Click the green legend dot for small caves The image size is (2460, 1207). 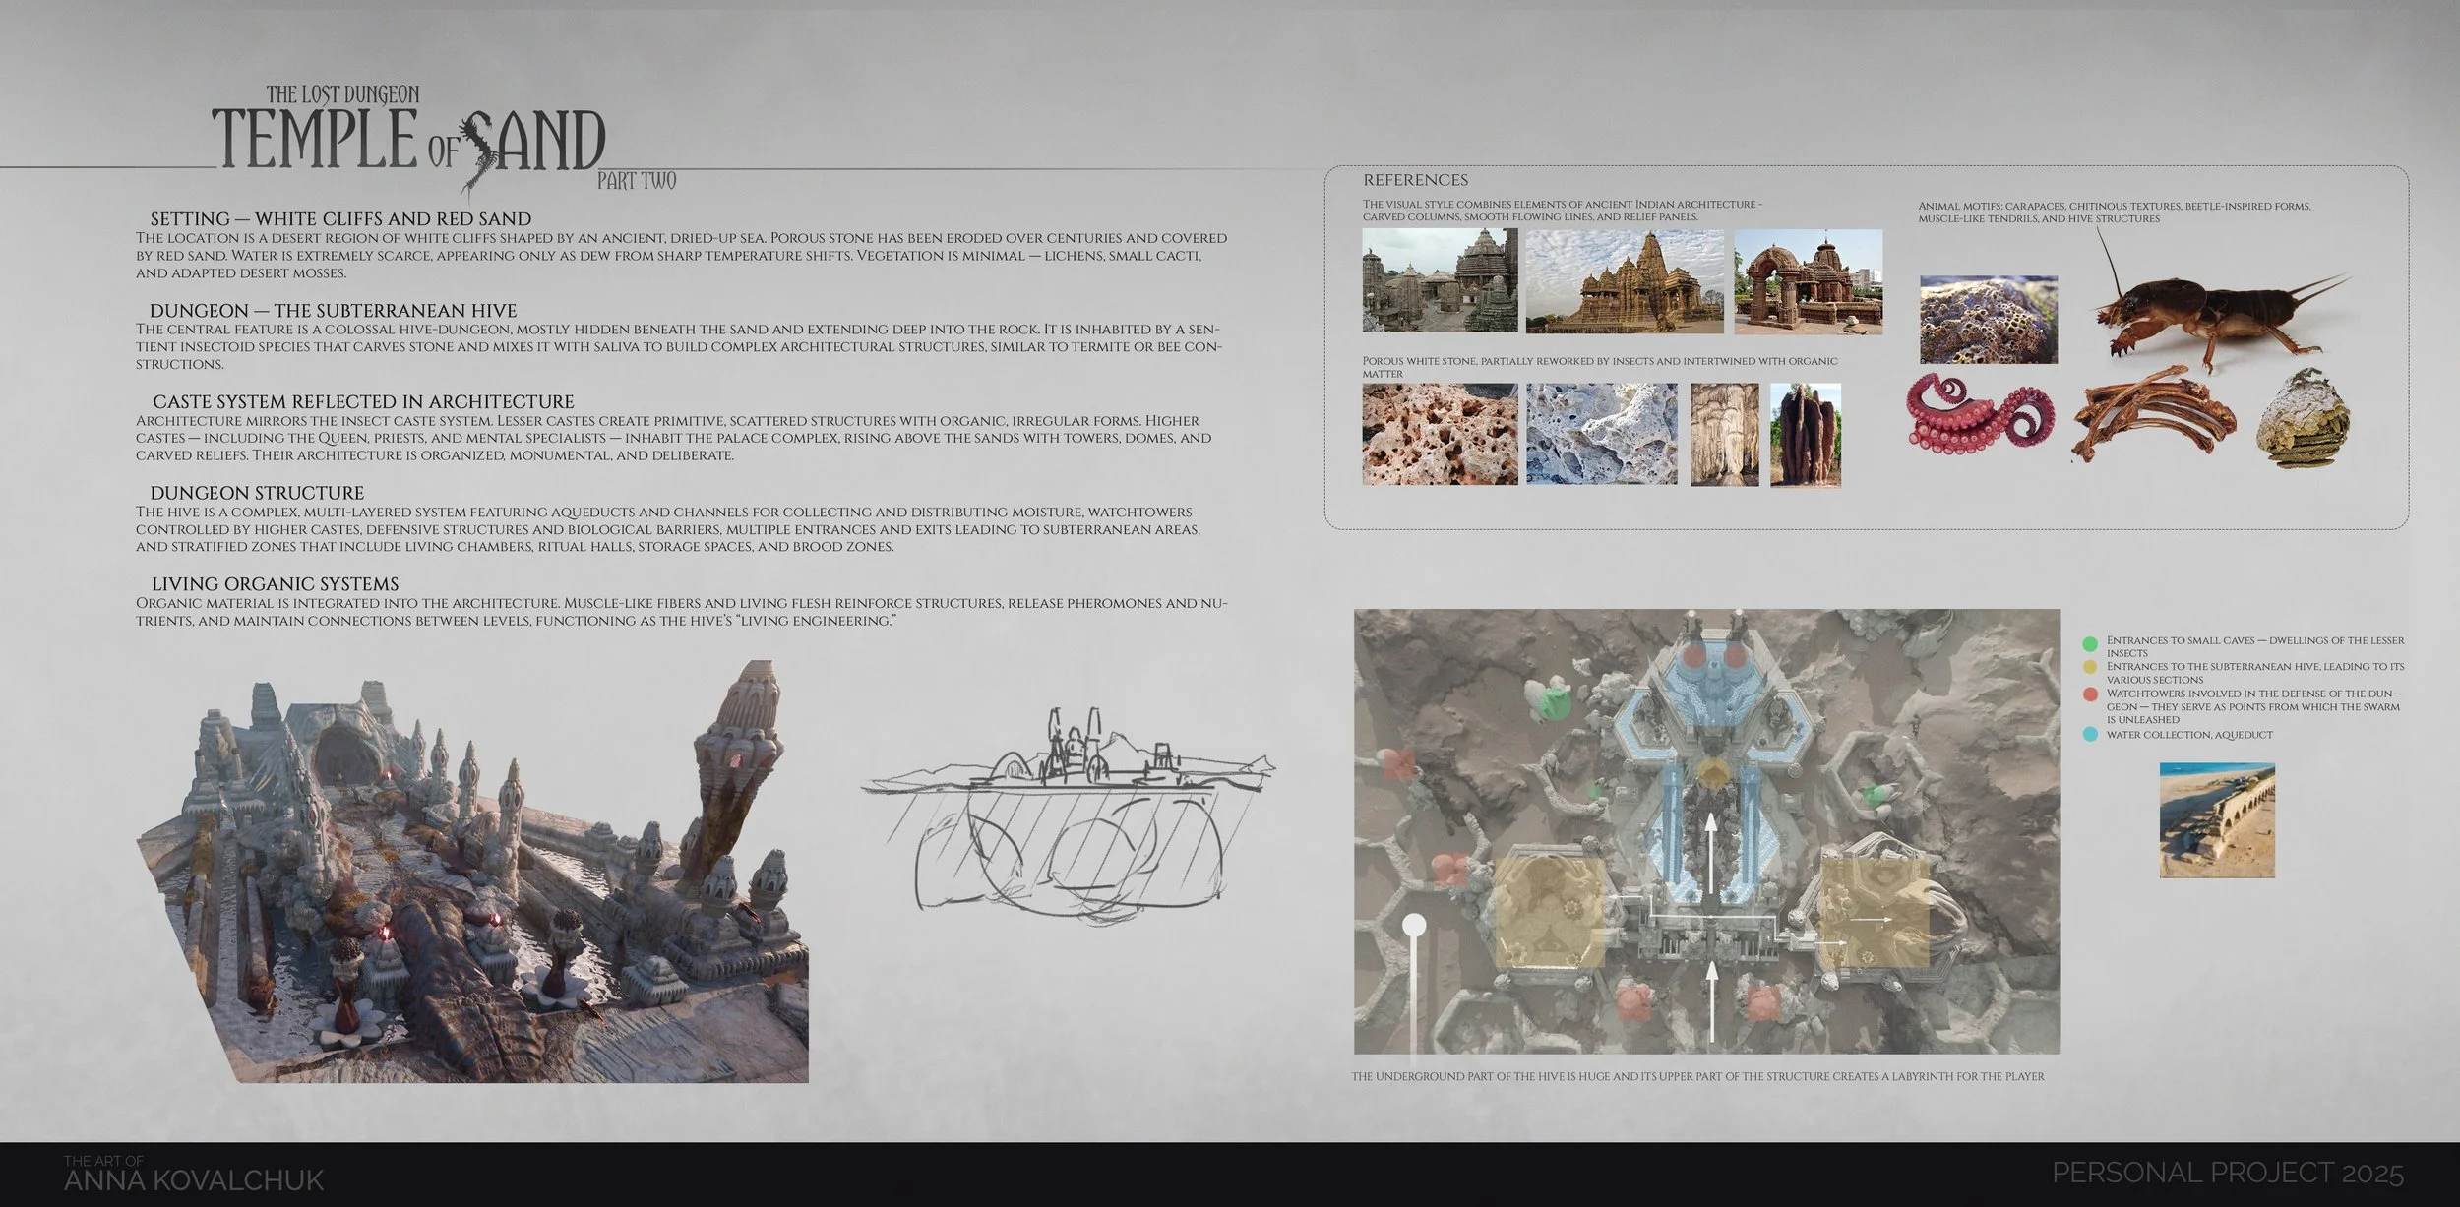2090,644
